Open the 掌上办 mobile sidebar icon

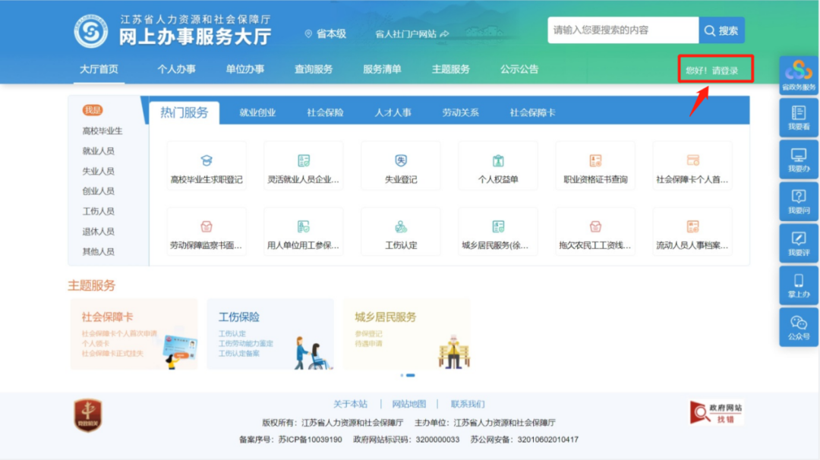point(799,285)
